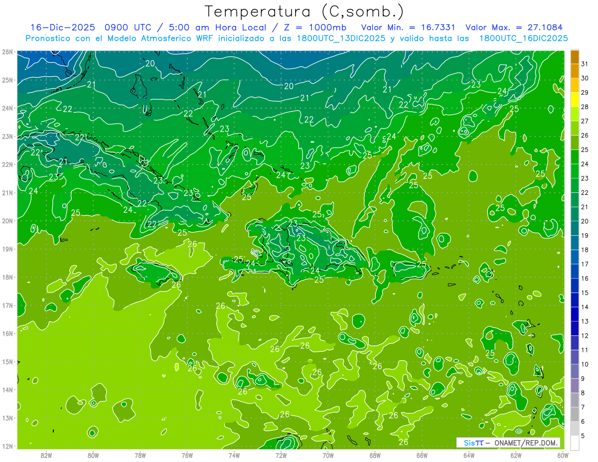The image size is (598, 462).
Task: Click the color bar label 10
Action: click(x=585, y=364)
